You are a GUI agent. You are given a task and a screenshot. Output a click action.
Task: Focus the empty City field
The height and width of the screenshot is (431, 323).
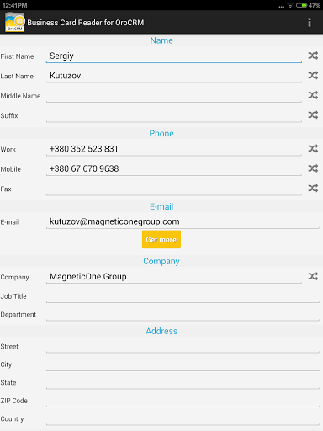[x=183, y=364]
